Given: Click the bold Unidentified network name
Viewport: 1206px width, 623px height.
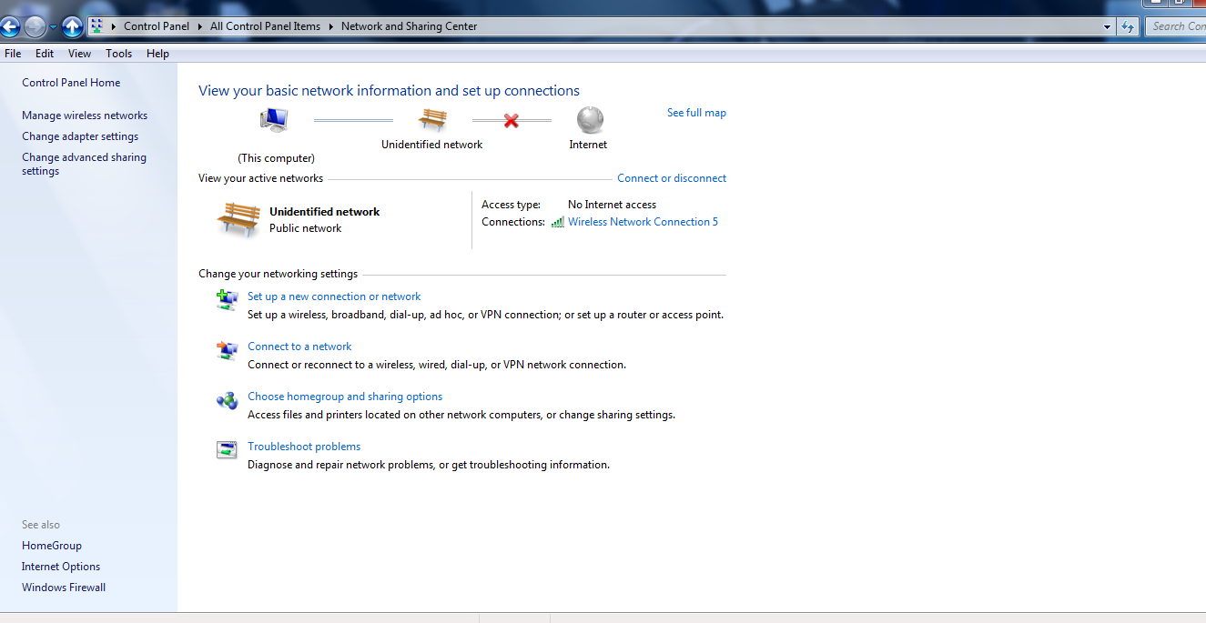Looking at the screenshot, I should pos(325,212).
